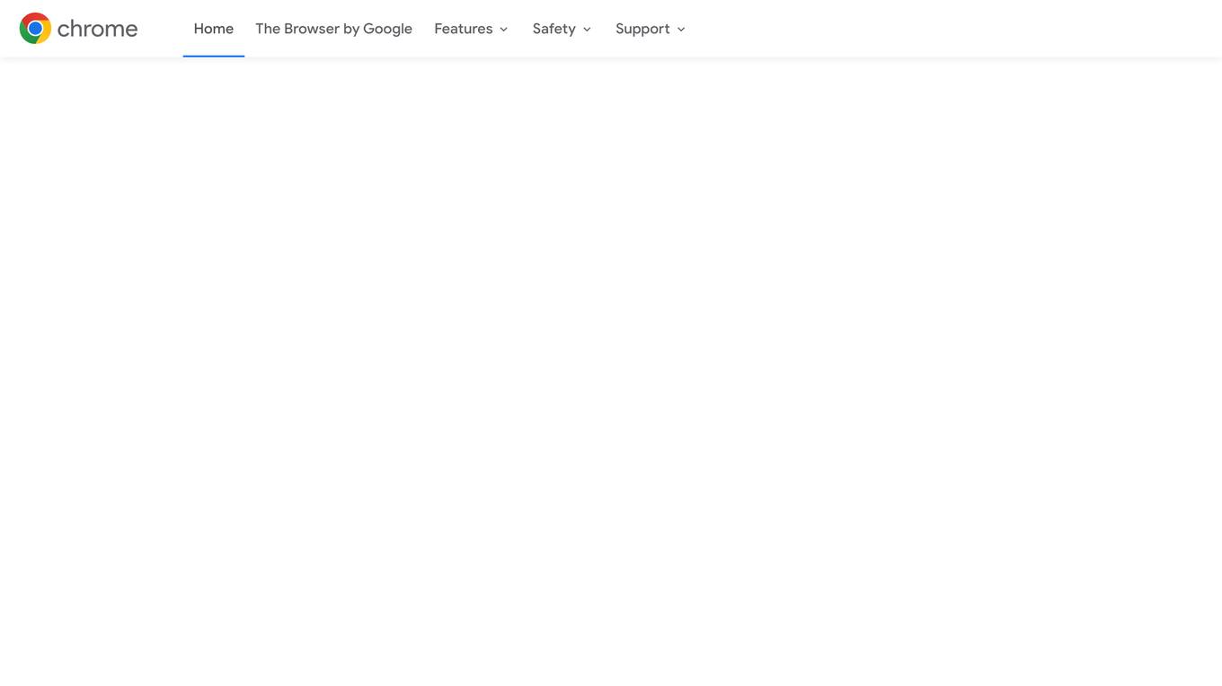
Task: Click the chrome wordmark text
Action: click(97, 29)
